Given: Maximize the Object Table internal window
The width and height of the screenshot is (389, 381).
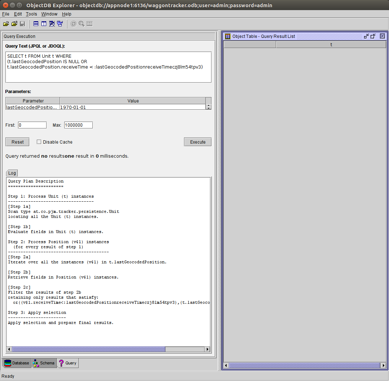Looking at the screenshot, I should (x=373, y=36).
